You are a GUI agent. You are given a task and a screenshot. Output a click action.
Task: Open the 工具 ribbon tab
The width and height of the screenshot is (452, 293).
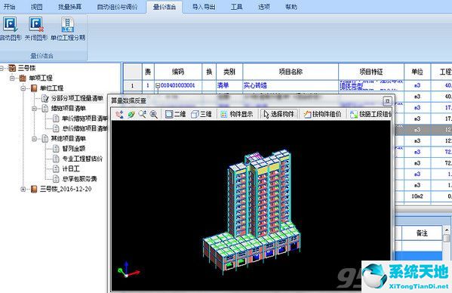click(x=236, y=7)
